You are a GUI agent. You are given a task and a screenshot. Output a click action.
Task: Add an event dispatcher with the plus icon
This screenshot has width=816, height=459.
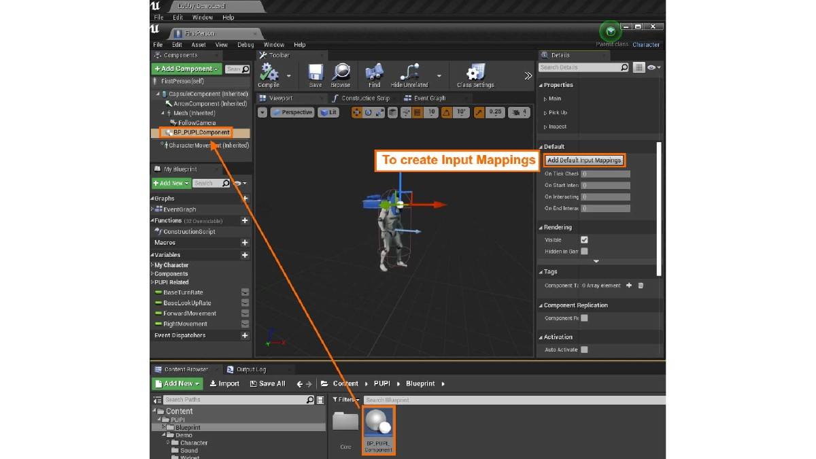coord(245,335)
